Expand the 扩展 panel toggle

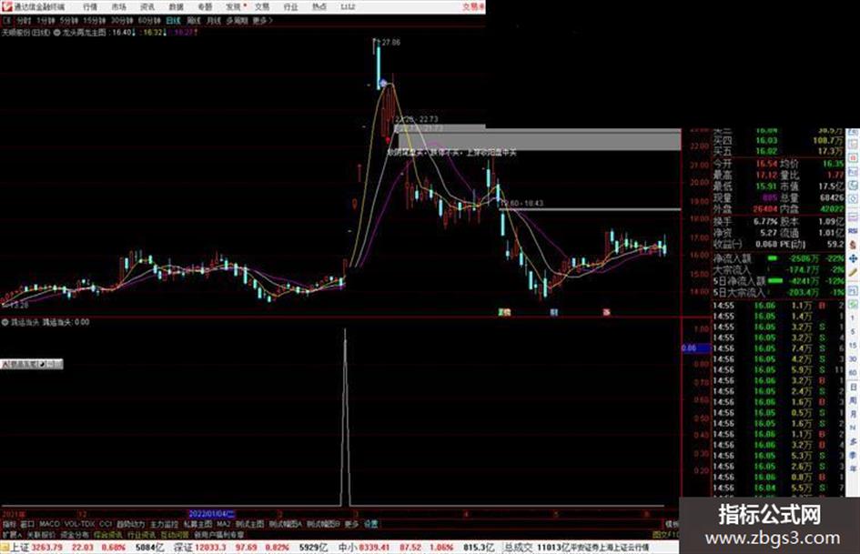coord(12,534)
